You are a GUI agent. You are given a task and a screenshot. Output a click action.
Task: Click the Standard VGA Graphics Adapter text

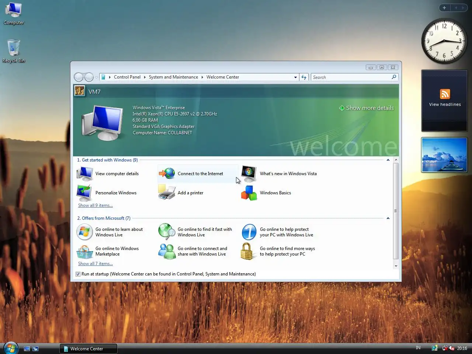pyautogui.click(x=163, y=126)
